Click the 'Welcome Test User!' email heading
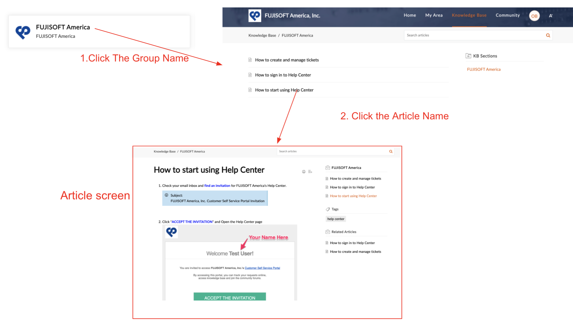 (x=230, y=253)
